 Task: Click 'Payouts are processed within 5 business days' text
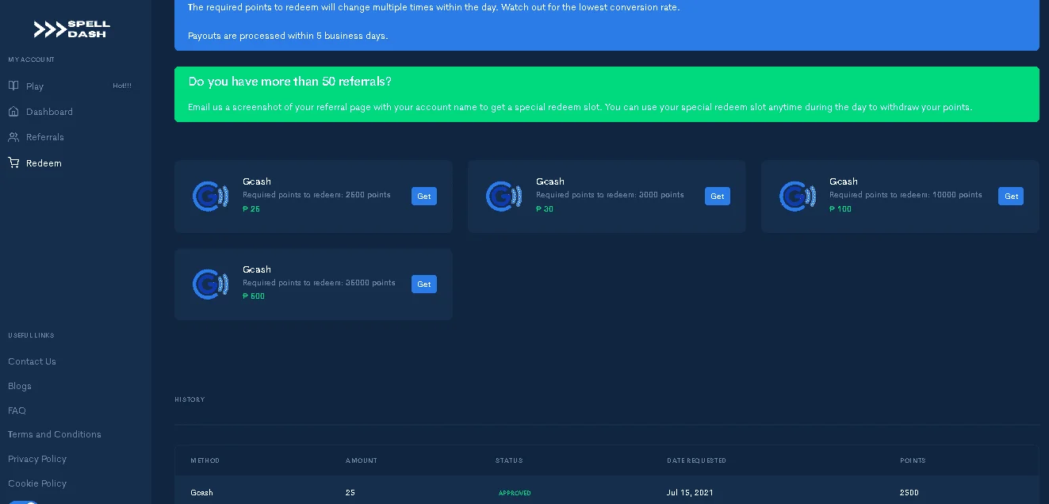pos(288,36)
